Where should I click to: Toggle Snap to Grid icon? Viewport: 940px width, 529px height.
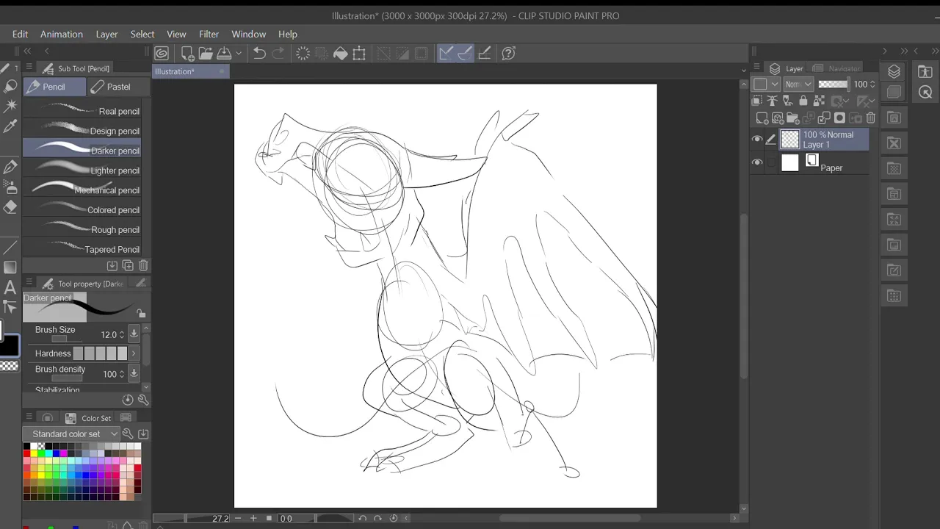[x=485, y=53]
